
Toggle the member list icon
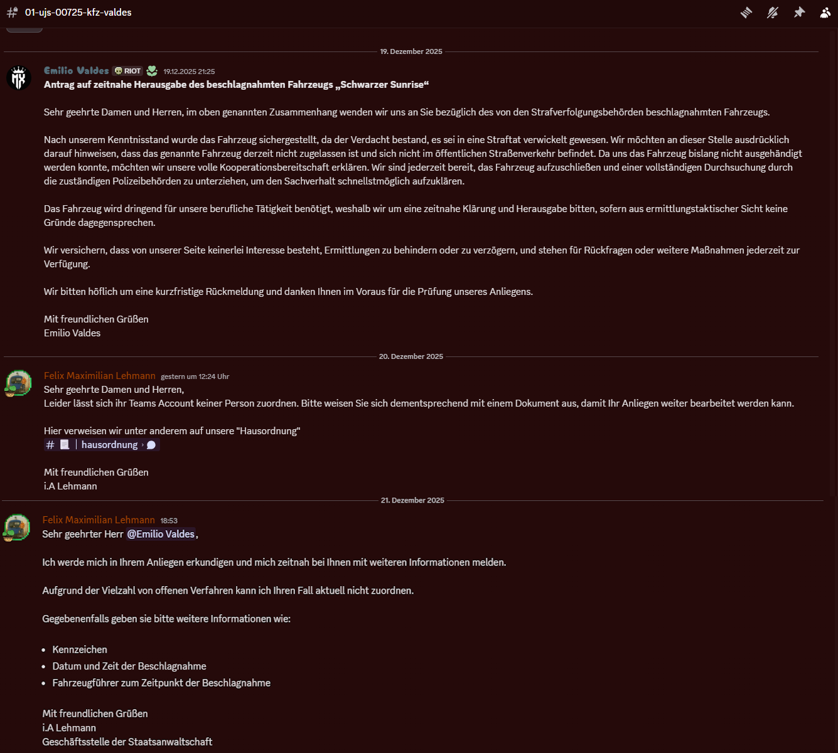(825, 13)
